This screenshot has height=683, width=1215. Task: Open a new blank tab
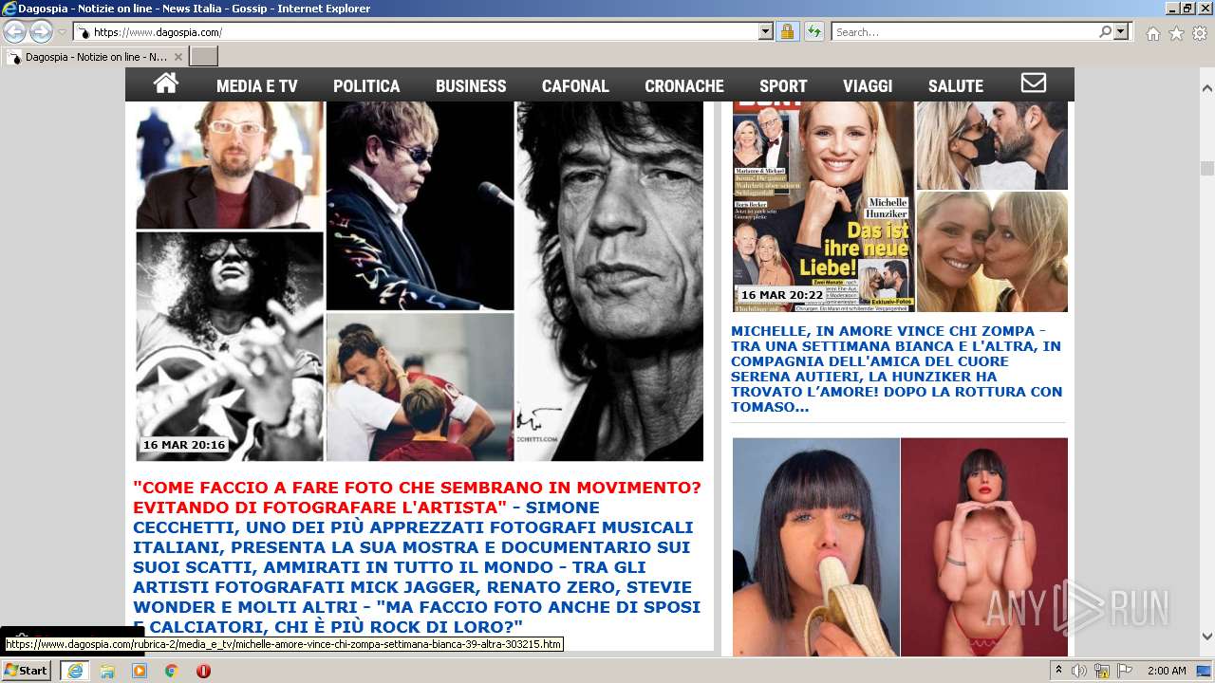coord(204,56)
